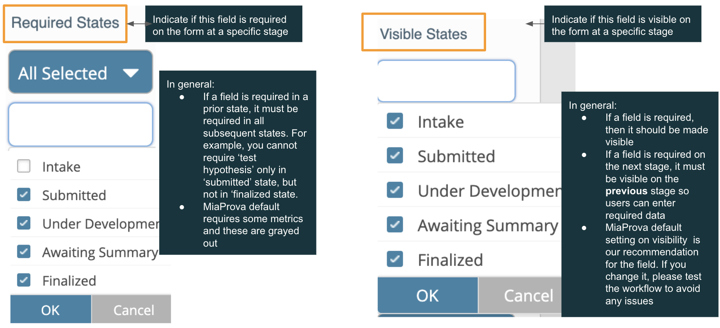Uncheck Awaiting Summary in Required States
This screenshot has height=328, width=720.
(24, 251)
